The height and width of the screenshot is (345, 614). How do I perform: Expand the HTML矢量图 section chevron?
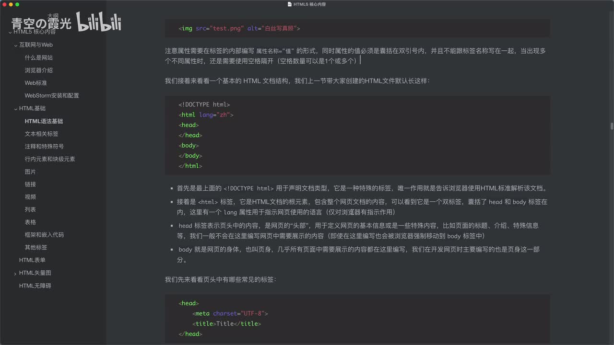tap(16, 273)
